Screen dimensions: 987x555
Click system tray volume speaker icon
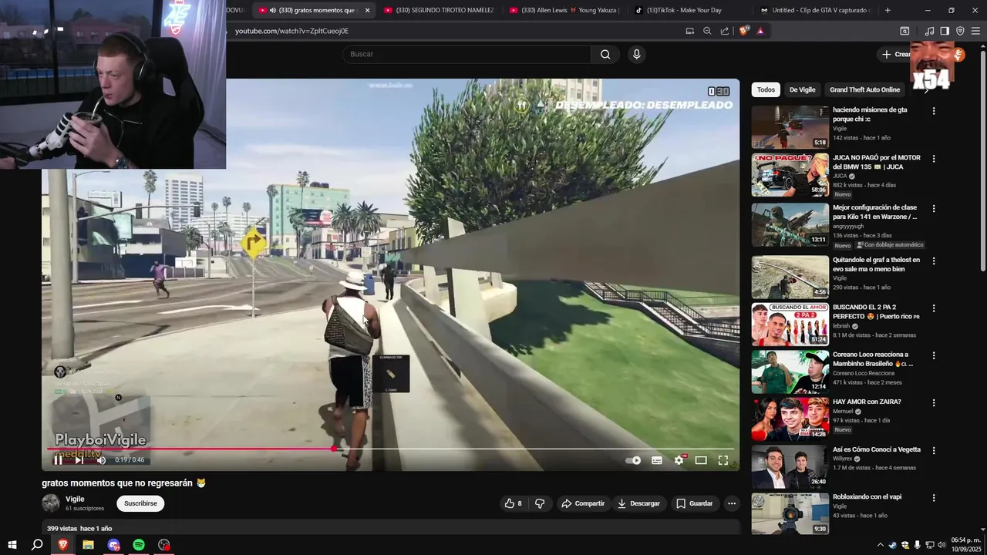942,545
